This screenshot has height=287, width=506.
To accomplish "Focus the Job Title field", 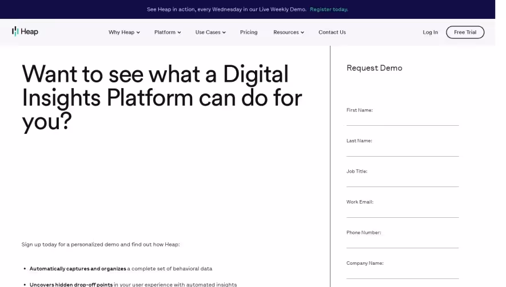I will 403,181.
